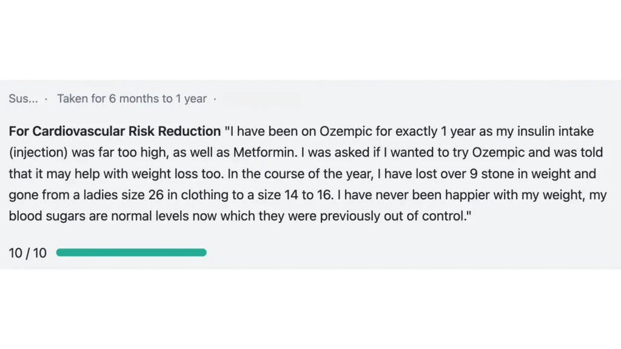This screenshot has width=621, height=349.
Task: Click the green rating progress bar
Action: point(131,253)
